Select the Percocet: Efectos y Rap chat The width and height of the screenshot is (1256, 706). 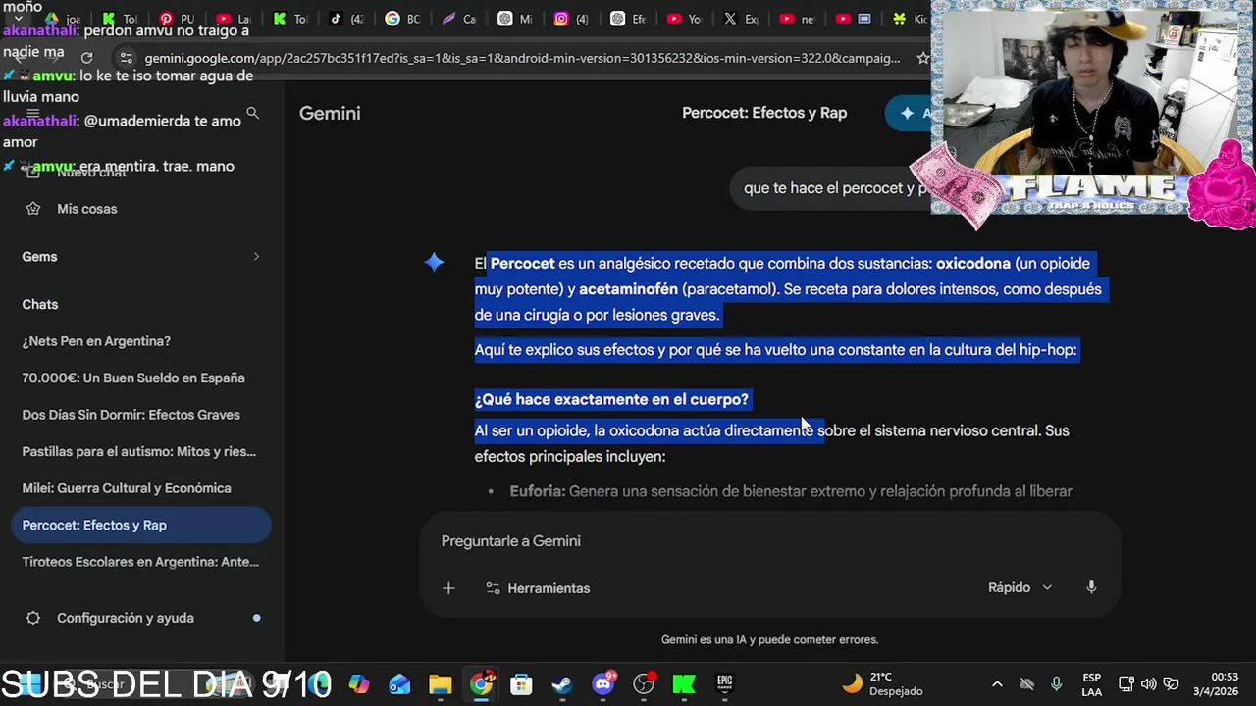[140, 525]
